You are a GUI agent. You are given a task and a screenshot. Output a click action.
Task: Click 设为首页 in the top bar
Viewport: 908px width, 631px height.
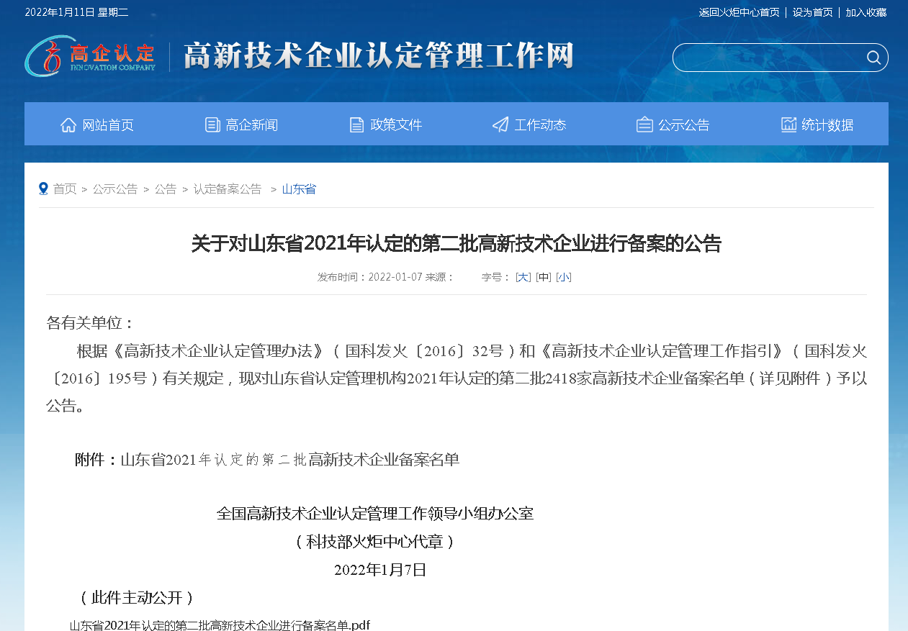pyautogui.click(x=812, y=12)
